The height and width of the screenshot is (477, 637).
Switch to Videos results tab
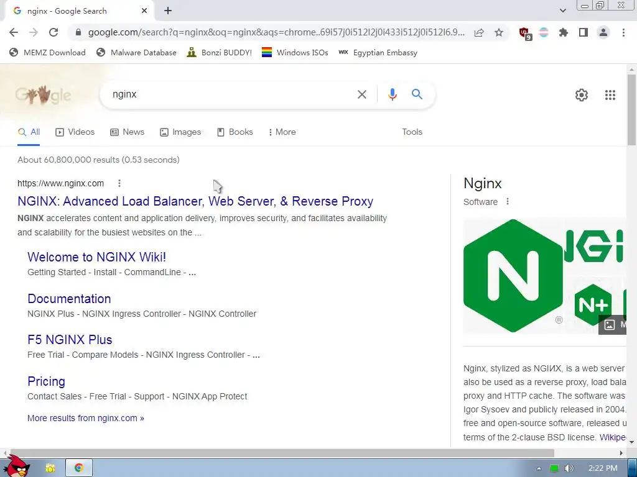75,132
